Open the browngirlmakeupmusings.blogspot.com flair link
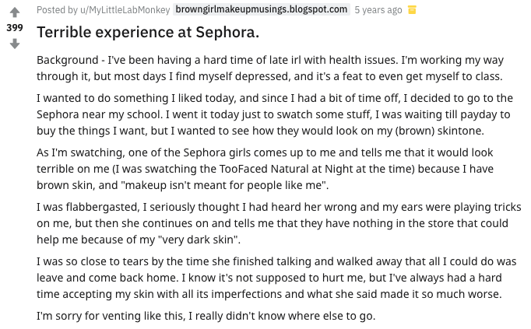 262,9
